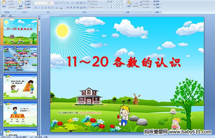Viewport: 215px width, 138px height.
Task: Click the Find binoculars icon
Action: tap(154, 1)
